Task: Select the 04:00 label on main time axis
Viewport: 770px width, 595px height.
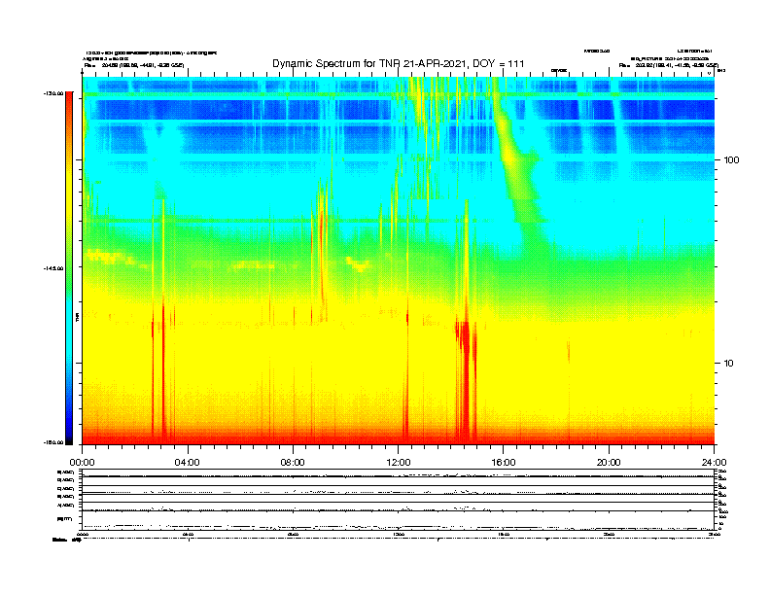Action: 188,463
